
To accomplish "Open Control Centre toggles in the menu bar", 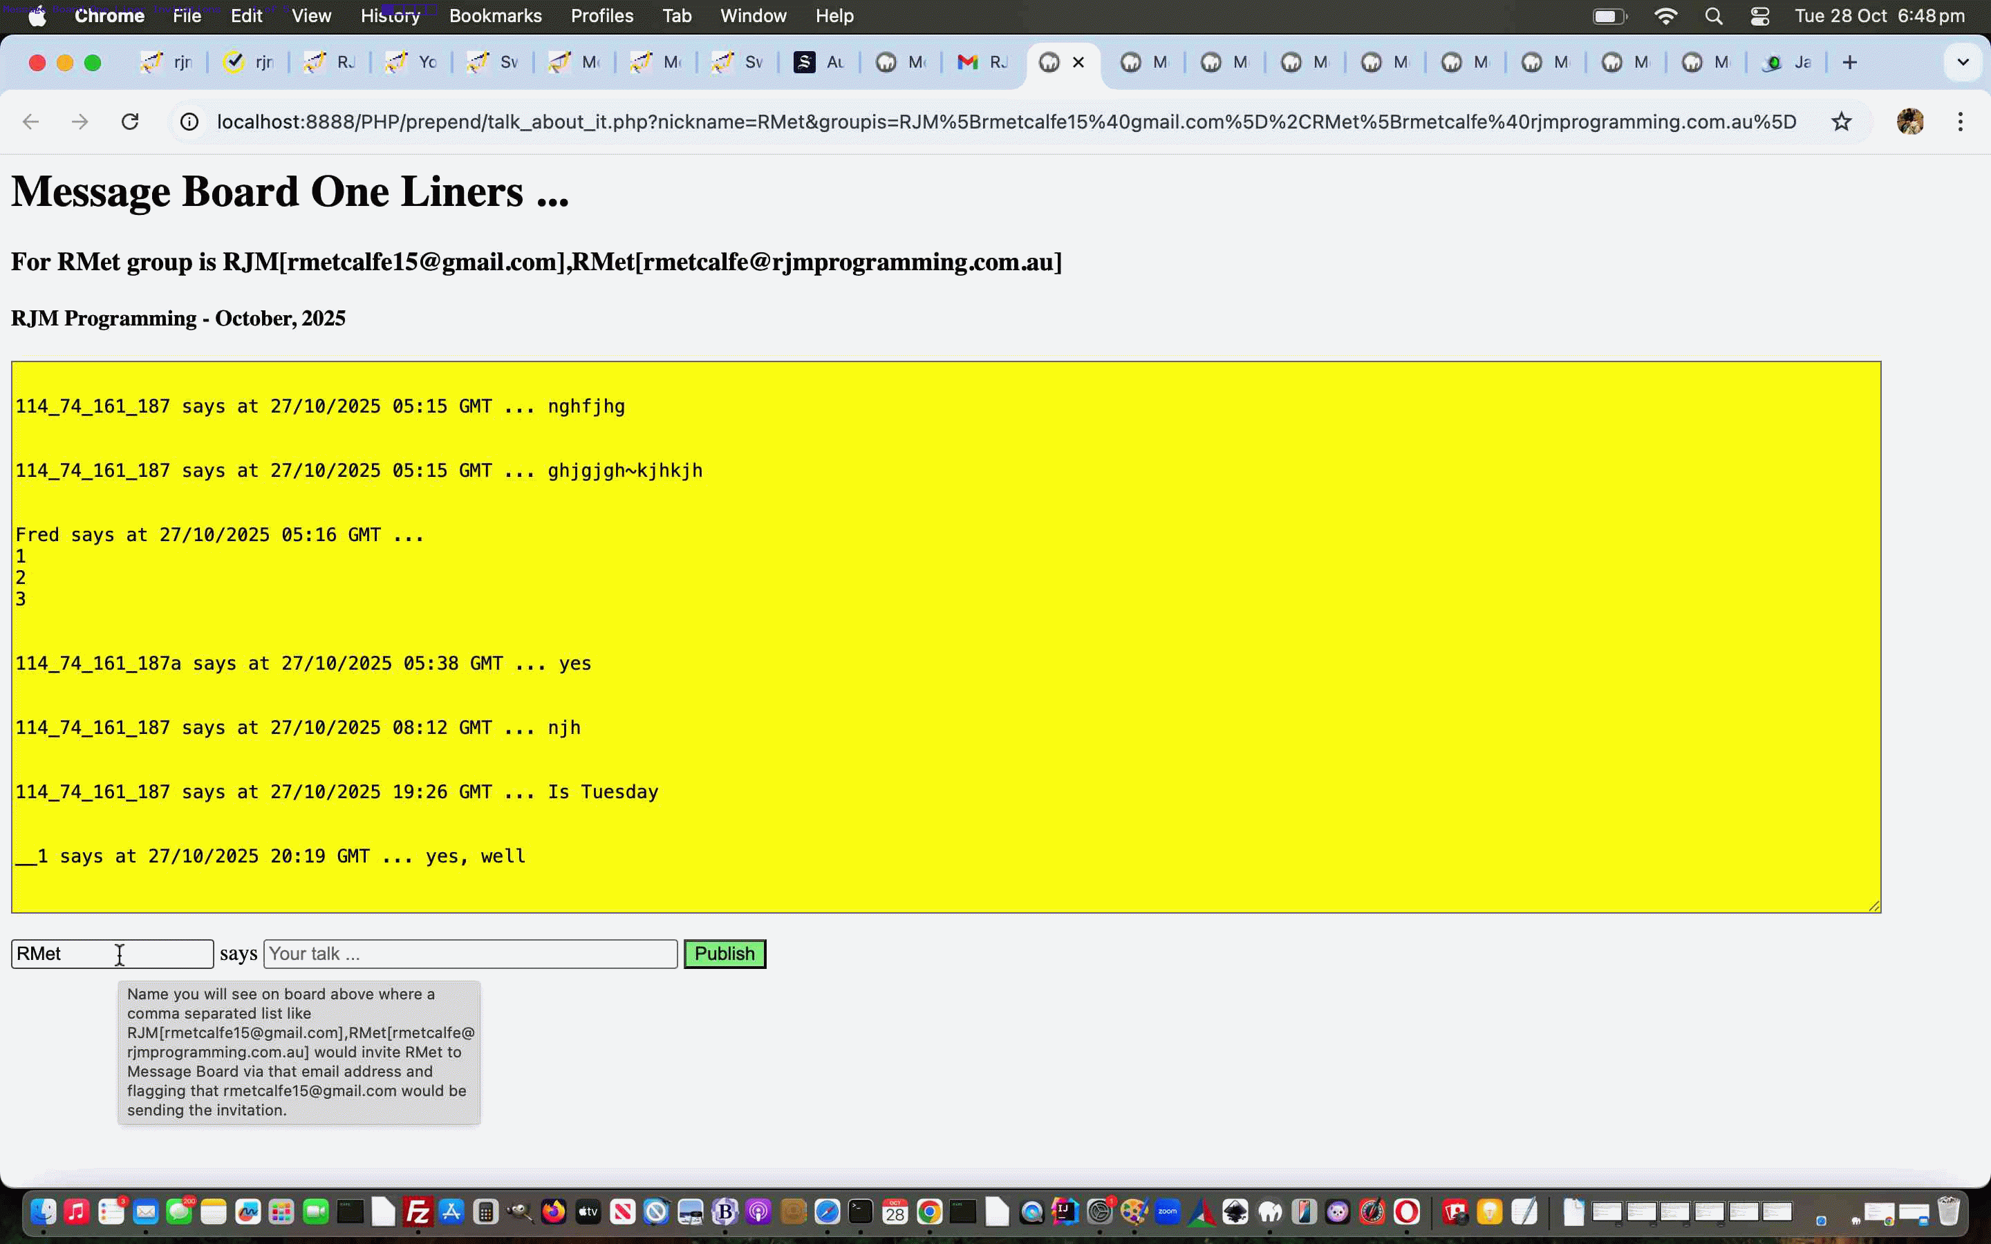I will pos(1760,17).
